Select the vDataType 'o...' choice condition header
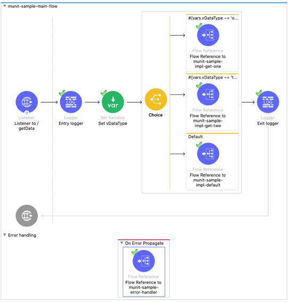Image resolution: width=288 pixels, height=302 pixels. 213,18
